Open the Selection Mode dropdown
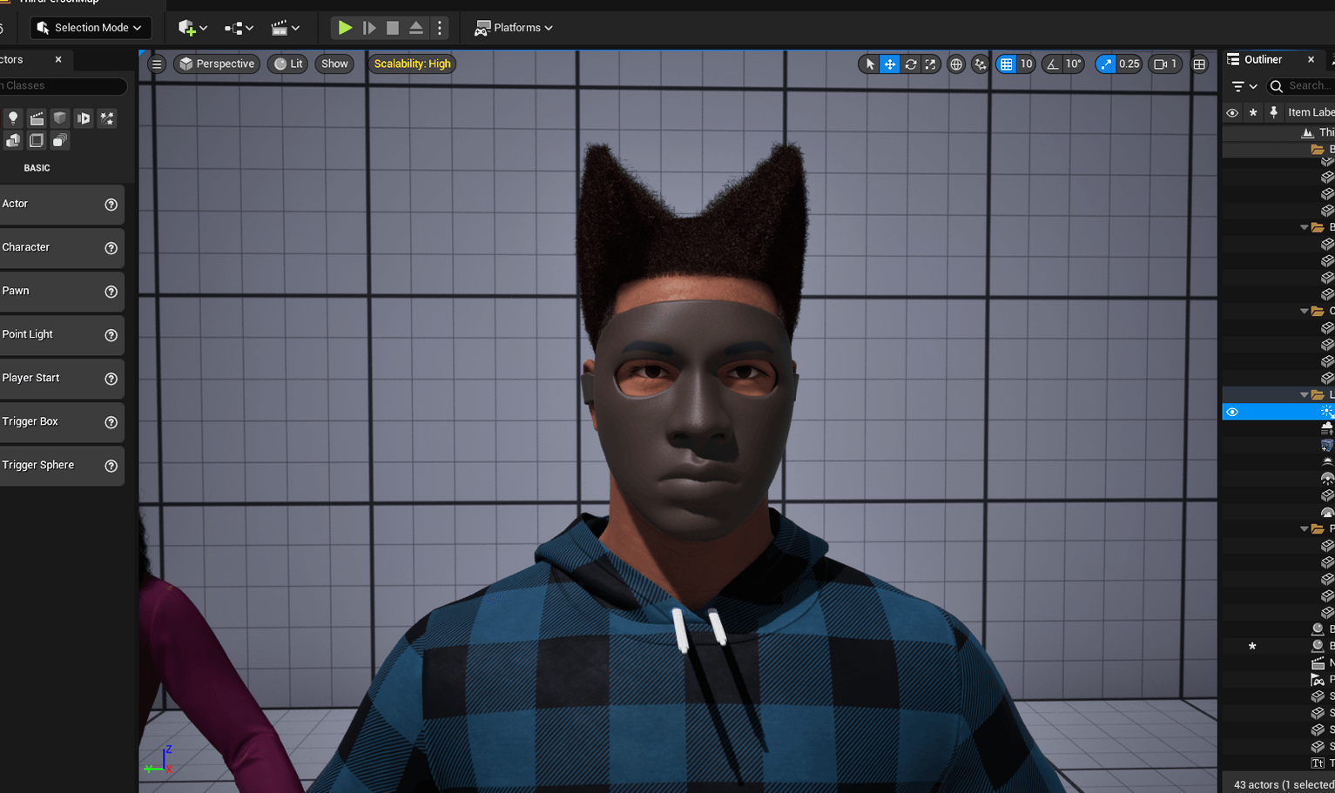 tap(91, 28)
